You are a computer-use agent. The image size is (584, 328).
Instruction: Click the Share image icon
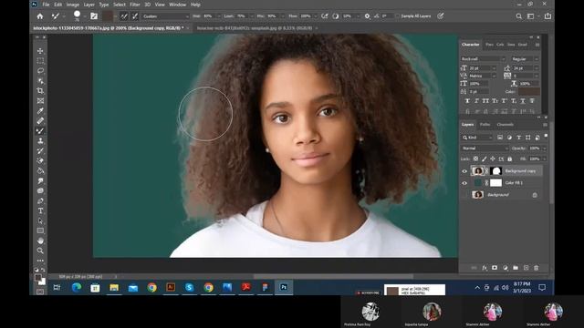tap(547, 16)
